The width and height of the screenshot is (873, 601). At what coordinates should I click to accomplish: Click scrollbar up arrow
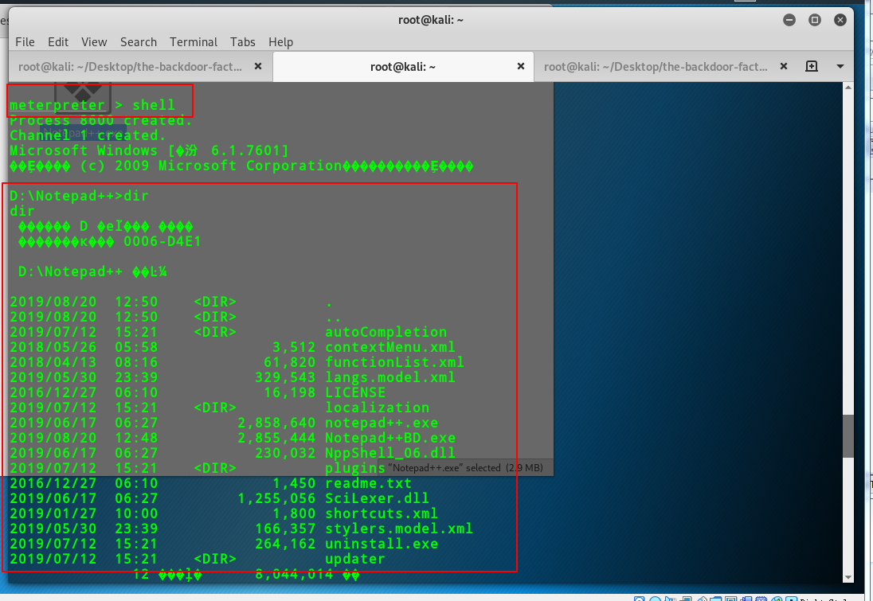tap(848, 88)
